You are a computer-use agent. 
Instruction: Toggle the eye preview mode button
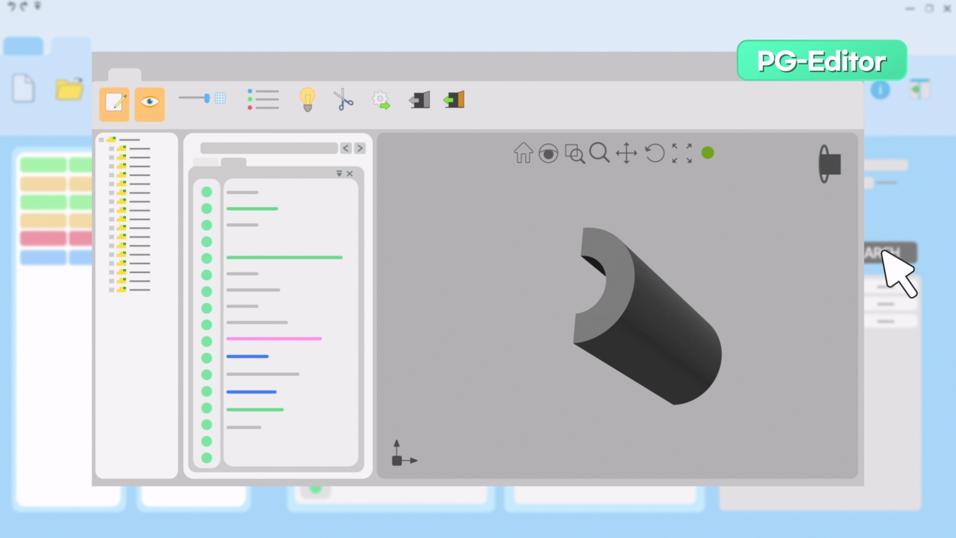(149, 103)
